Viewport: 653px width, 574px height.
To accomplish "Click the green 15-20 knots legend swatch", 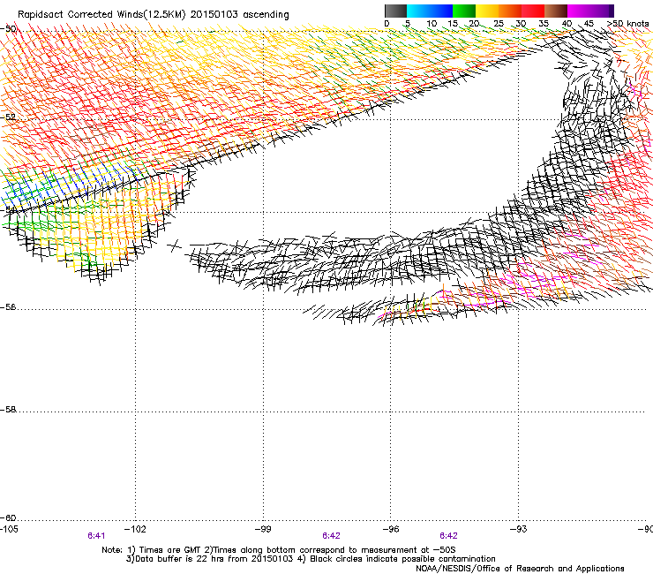I will click(464, 11).
